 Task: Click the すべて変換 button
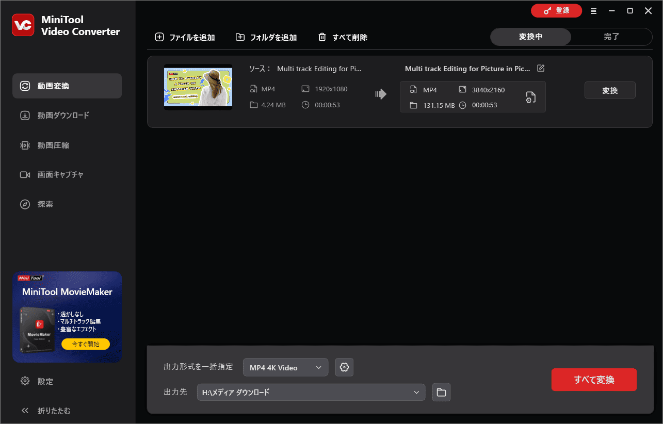click(594, 380)
